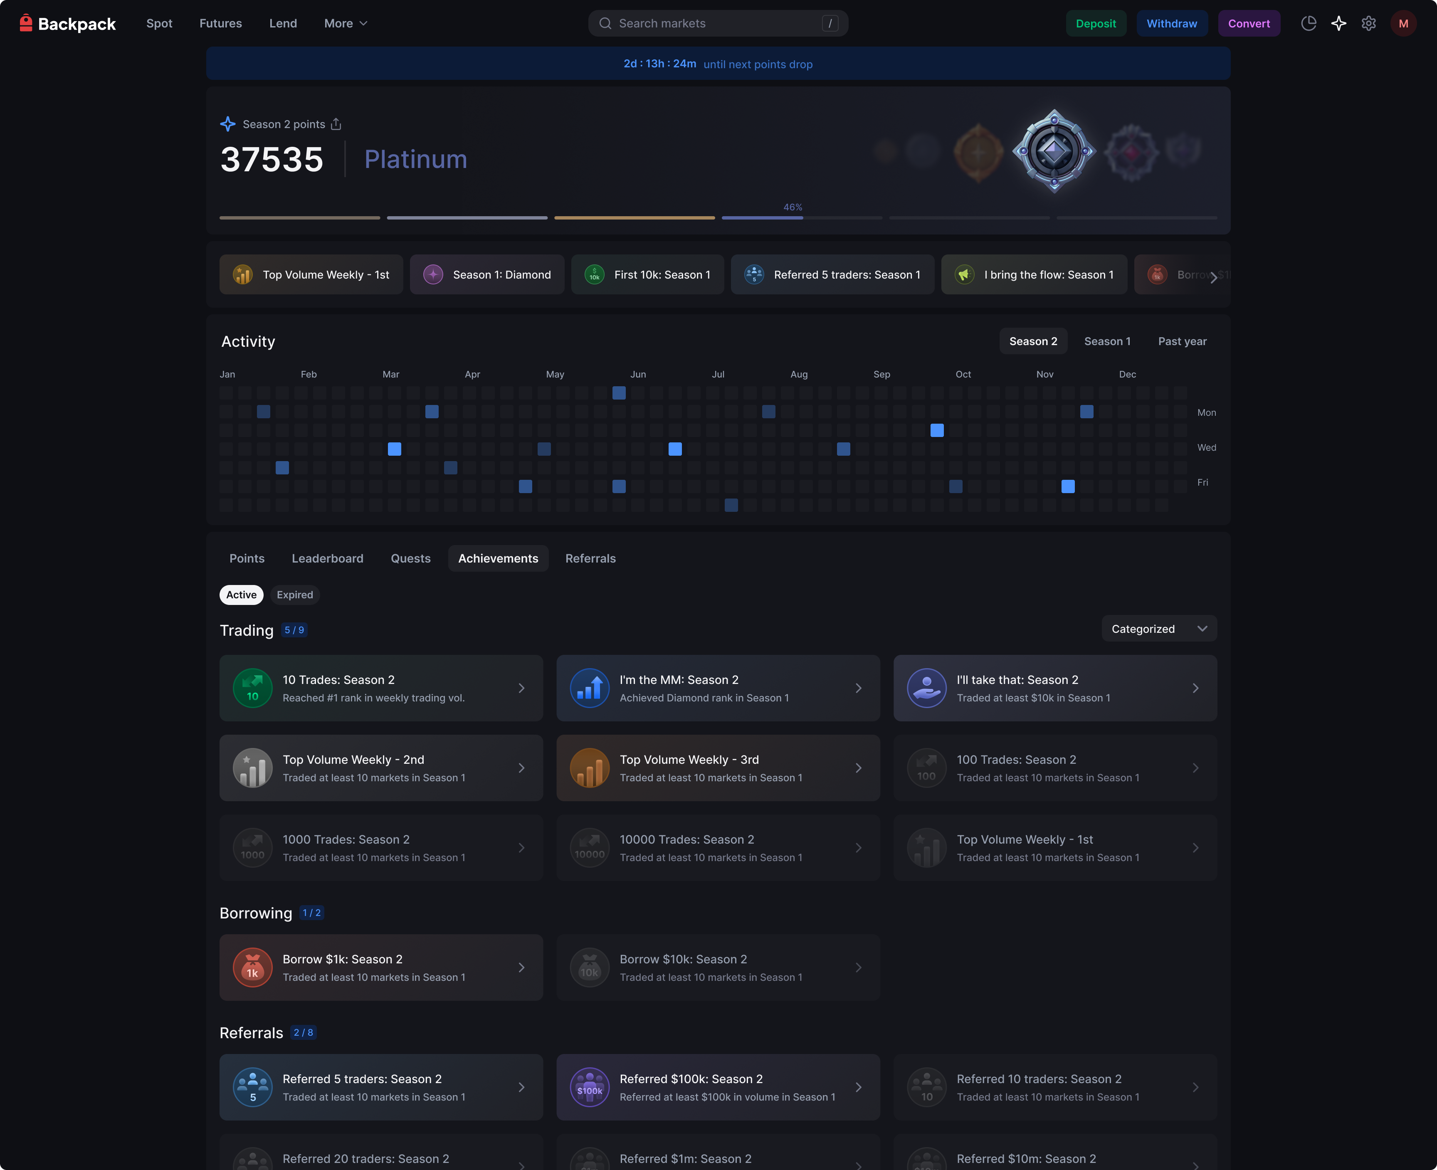The width and height of the screenshot is (1437, 1170).
Task: Select the Active filter pill
Action: [241, 595]
